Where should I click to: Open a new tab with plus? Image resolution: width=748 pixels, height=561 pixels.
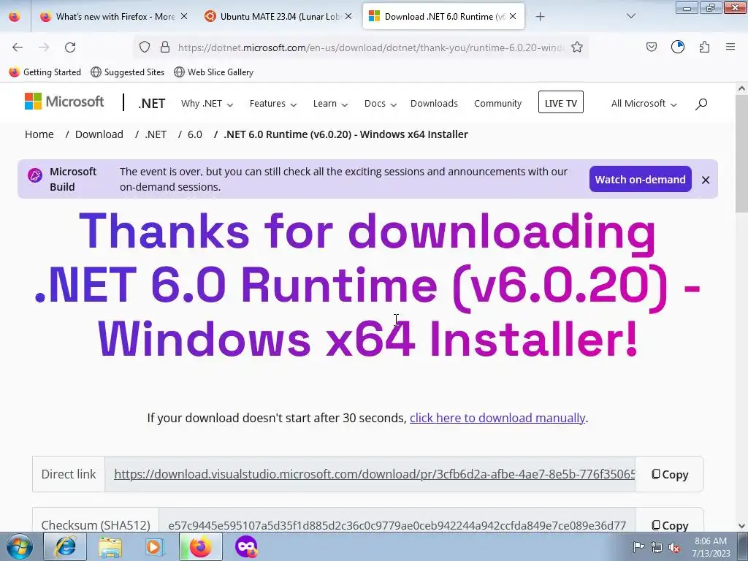(x=540, y=17)
